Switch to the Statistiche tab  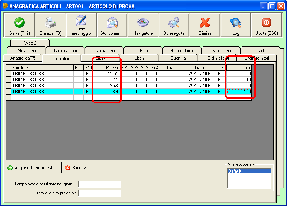point(222,51)
